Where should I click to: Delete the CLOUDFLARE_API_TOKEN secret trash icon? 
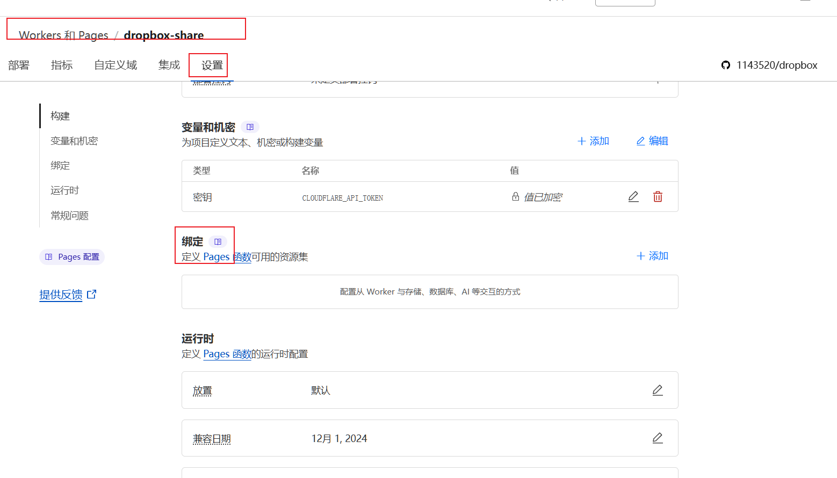(658, 197)
